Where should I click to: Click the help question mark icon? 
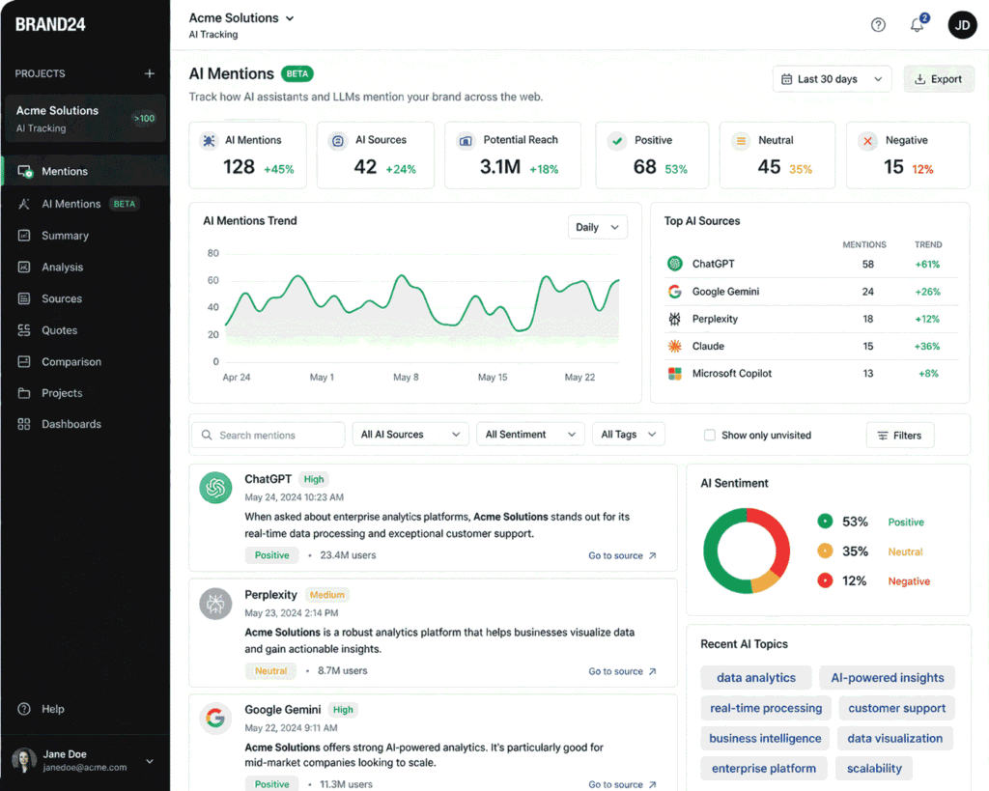(x=878, y=25)
